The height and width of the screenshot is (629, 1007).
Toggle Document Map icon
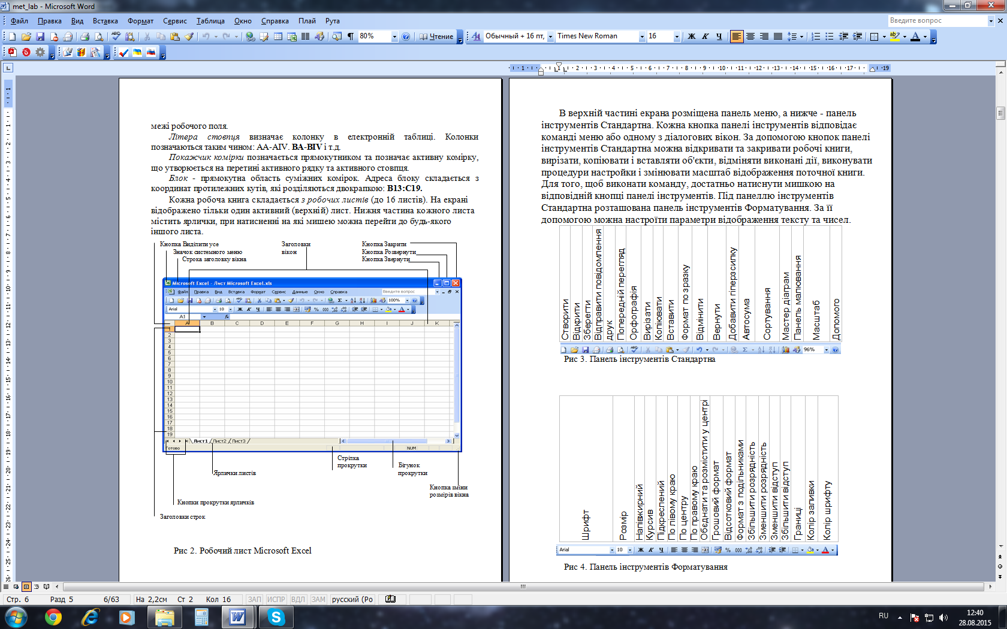pyautogui.click(x=336, y=37)
